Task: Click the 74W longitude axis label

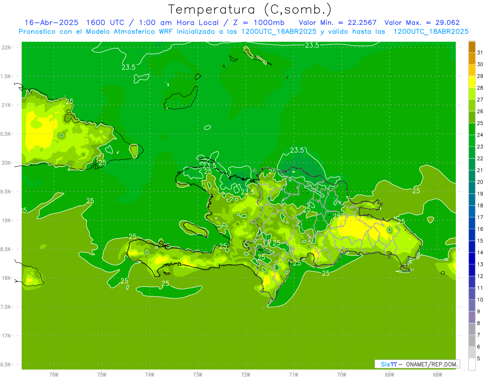Action: [x=150, y=375]
